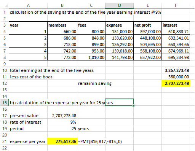The image size is (195, 151).
Task: Select column F header
Action: pos(176,5)
